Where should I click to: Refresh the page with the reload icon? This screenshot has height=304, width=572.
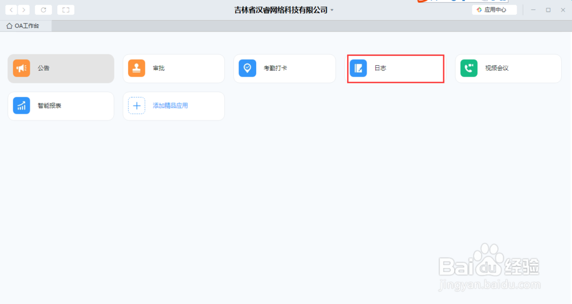click(43, 10)
